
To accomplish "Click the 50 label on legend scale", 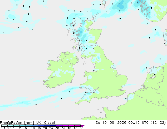I will click(81, 128).
